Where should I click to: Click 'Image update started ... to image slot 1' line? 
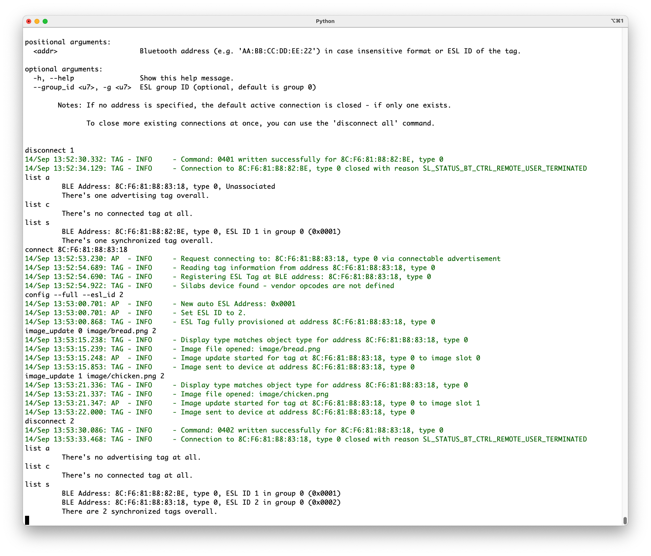[253, 403]
